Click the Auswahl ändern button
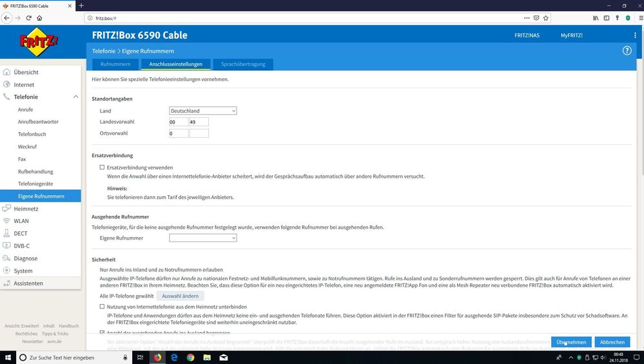This screenshot has height=364, width=644. click(x=180, y=296)
